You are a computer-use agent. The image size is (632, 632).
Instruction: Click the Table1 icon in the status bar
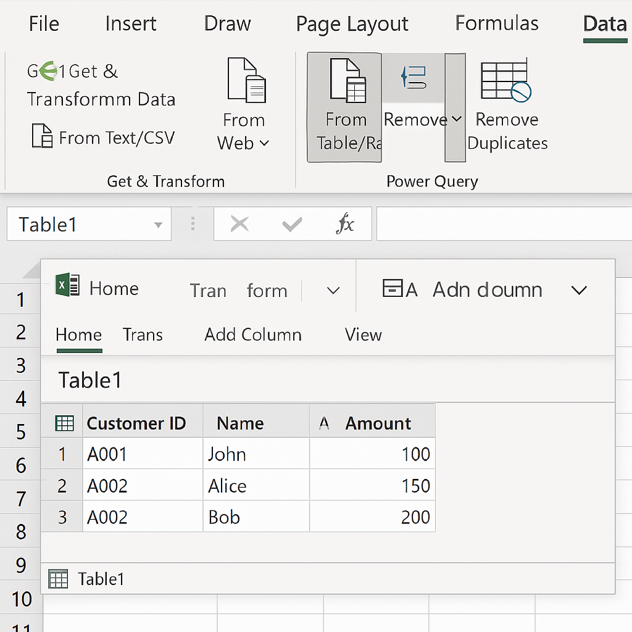[58, 579]
